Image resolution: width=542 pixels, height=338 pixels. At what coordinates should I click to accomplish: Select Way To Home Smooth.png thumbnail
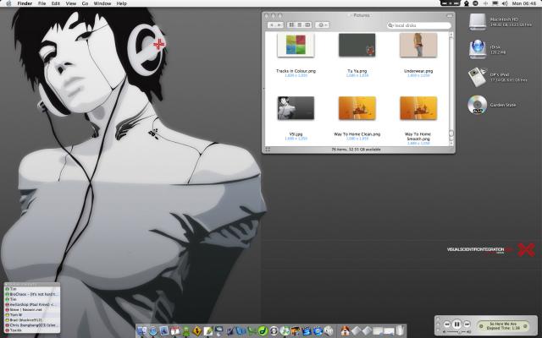click(x=418, y=108)
